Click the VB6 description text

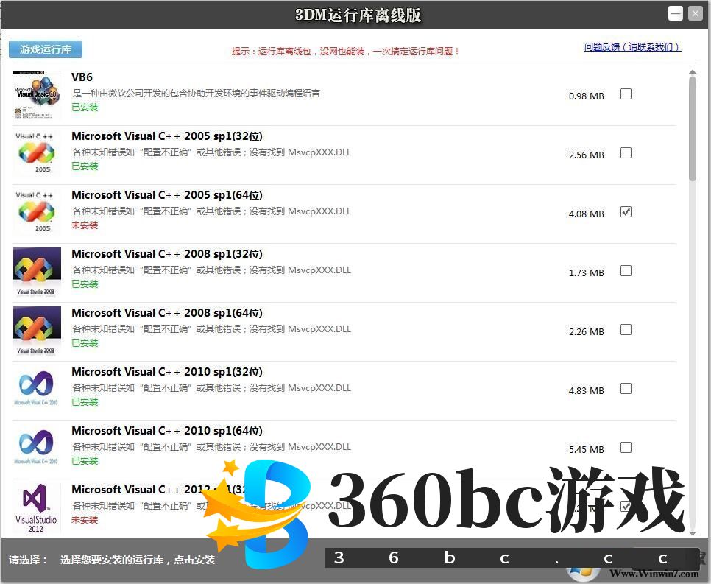coord(197,93)
